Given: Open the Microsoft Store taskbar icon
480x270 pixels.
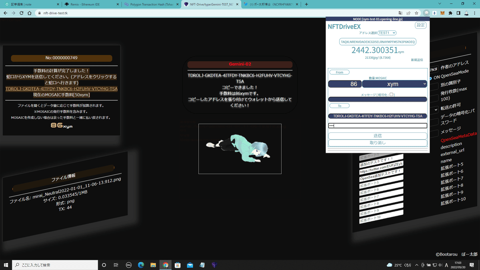Looking at the screenshot, I should click(177, 265).
